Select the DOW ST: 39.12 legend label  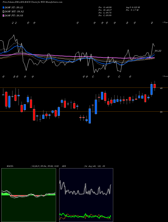14,7
